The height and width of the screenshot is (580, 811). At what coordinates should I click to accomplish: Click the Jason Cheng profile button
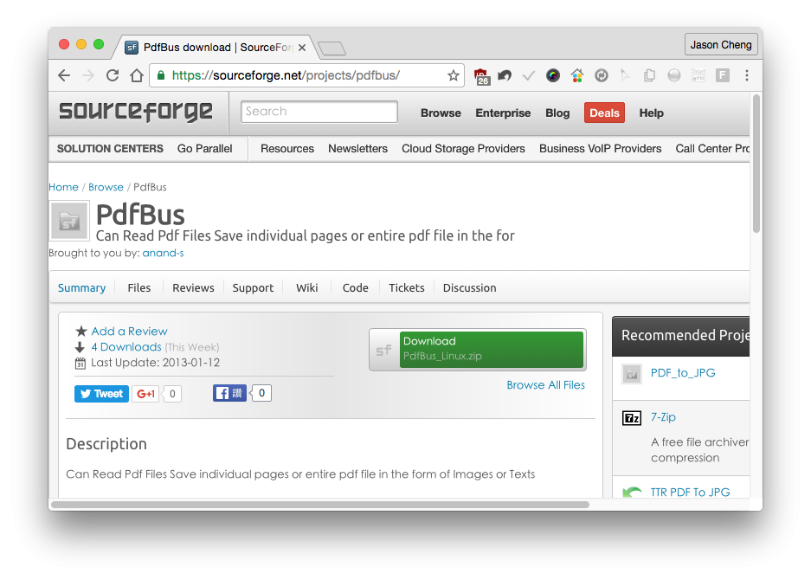[x=721, y=45]
